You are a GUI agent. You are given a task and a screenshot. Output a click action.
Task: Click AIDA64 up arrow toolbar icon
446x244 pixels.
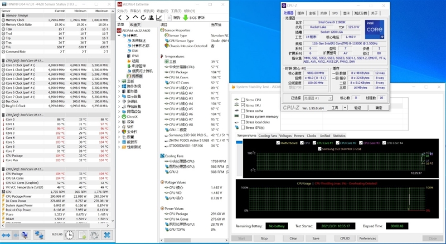pyautogui.click(x=135, y=18)
